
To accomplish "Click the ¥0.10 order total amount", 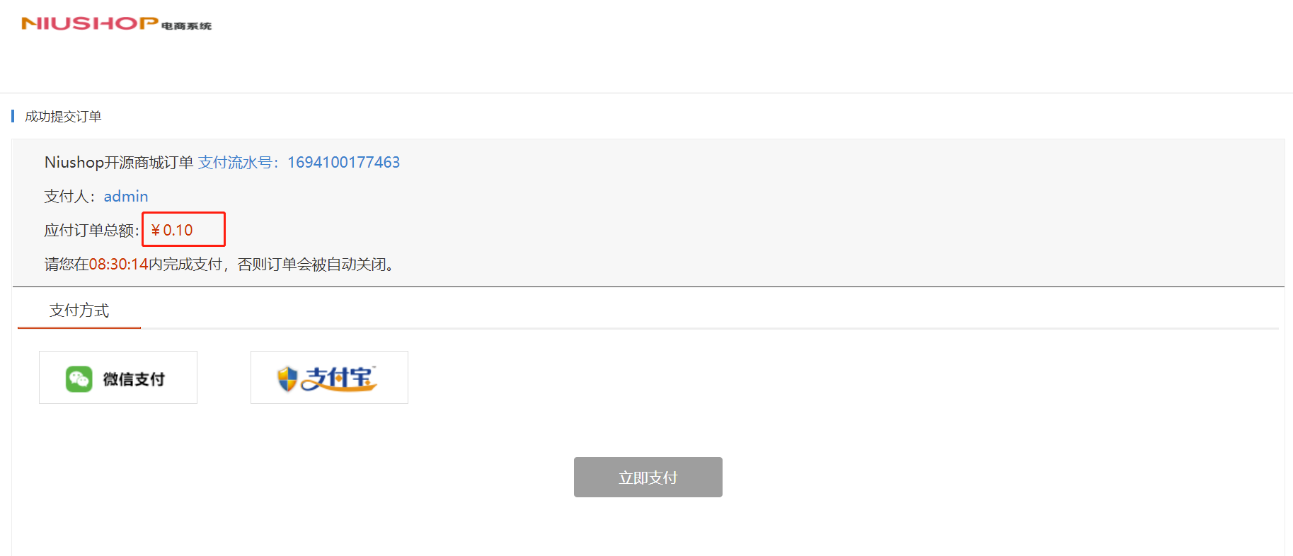I will (173, 231).
